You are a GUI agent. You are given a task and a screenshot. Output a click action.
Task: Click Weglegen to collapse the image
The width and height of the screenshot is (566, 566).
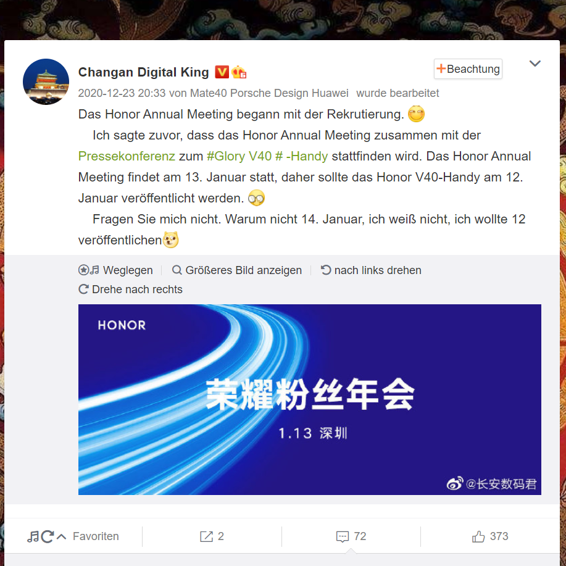click(115, 270)
